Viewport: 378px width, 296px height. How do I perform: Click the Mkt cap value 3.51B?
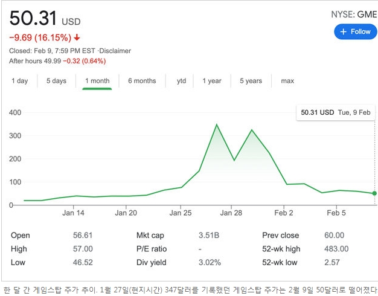(x=209, y=235)
